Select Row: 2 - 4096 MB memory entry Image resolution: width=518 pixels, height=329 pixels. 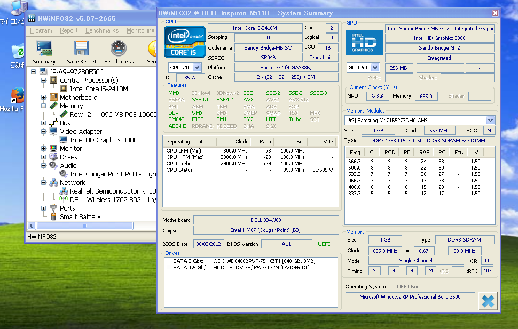click(113, 115)
